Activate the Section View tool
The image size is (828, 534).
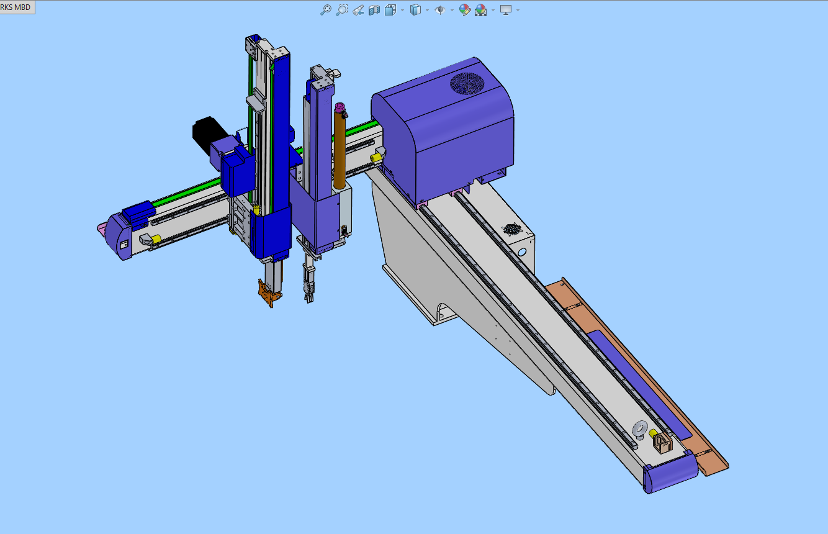374,10
